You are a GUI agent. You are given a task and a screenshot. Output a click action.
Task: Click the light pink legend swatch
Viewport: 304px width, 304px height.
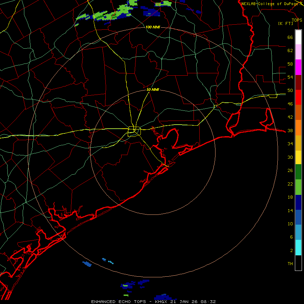(298, 52)
